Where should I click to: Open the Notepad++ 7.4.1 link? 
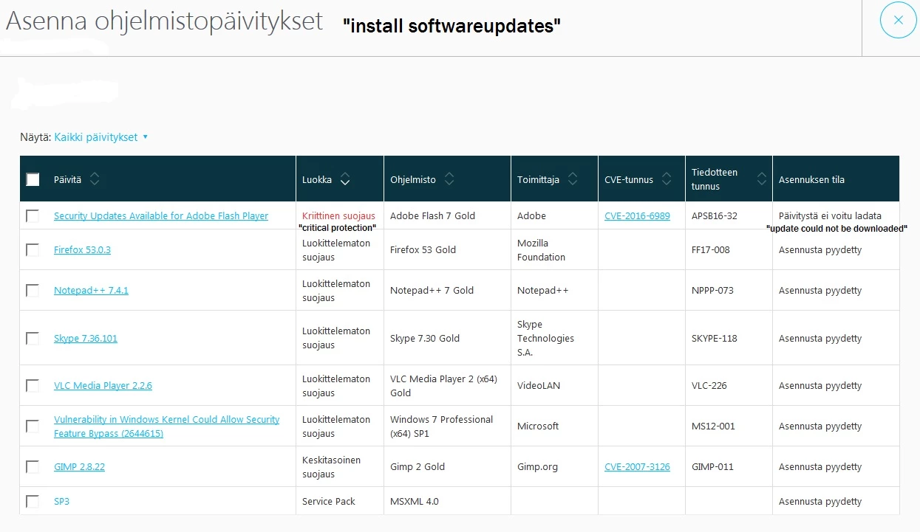coord(91,291)
